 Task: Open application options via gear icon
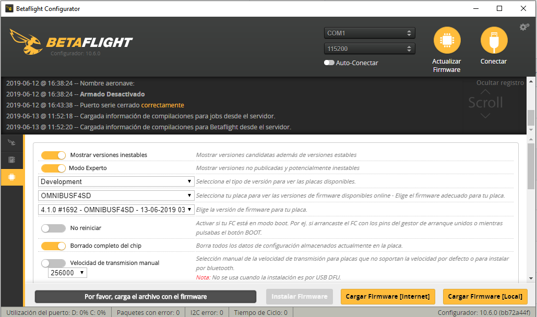pos(524,26)
